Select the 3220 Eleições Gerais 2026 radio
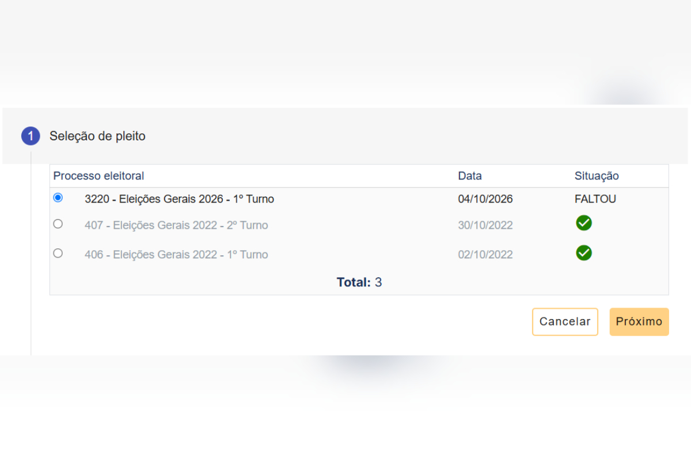The width and height of the screenshot is (691, 460). (x=58, y=197)
